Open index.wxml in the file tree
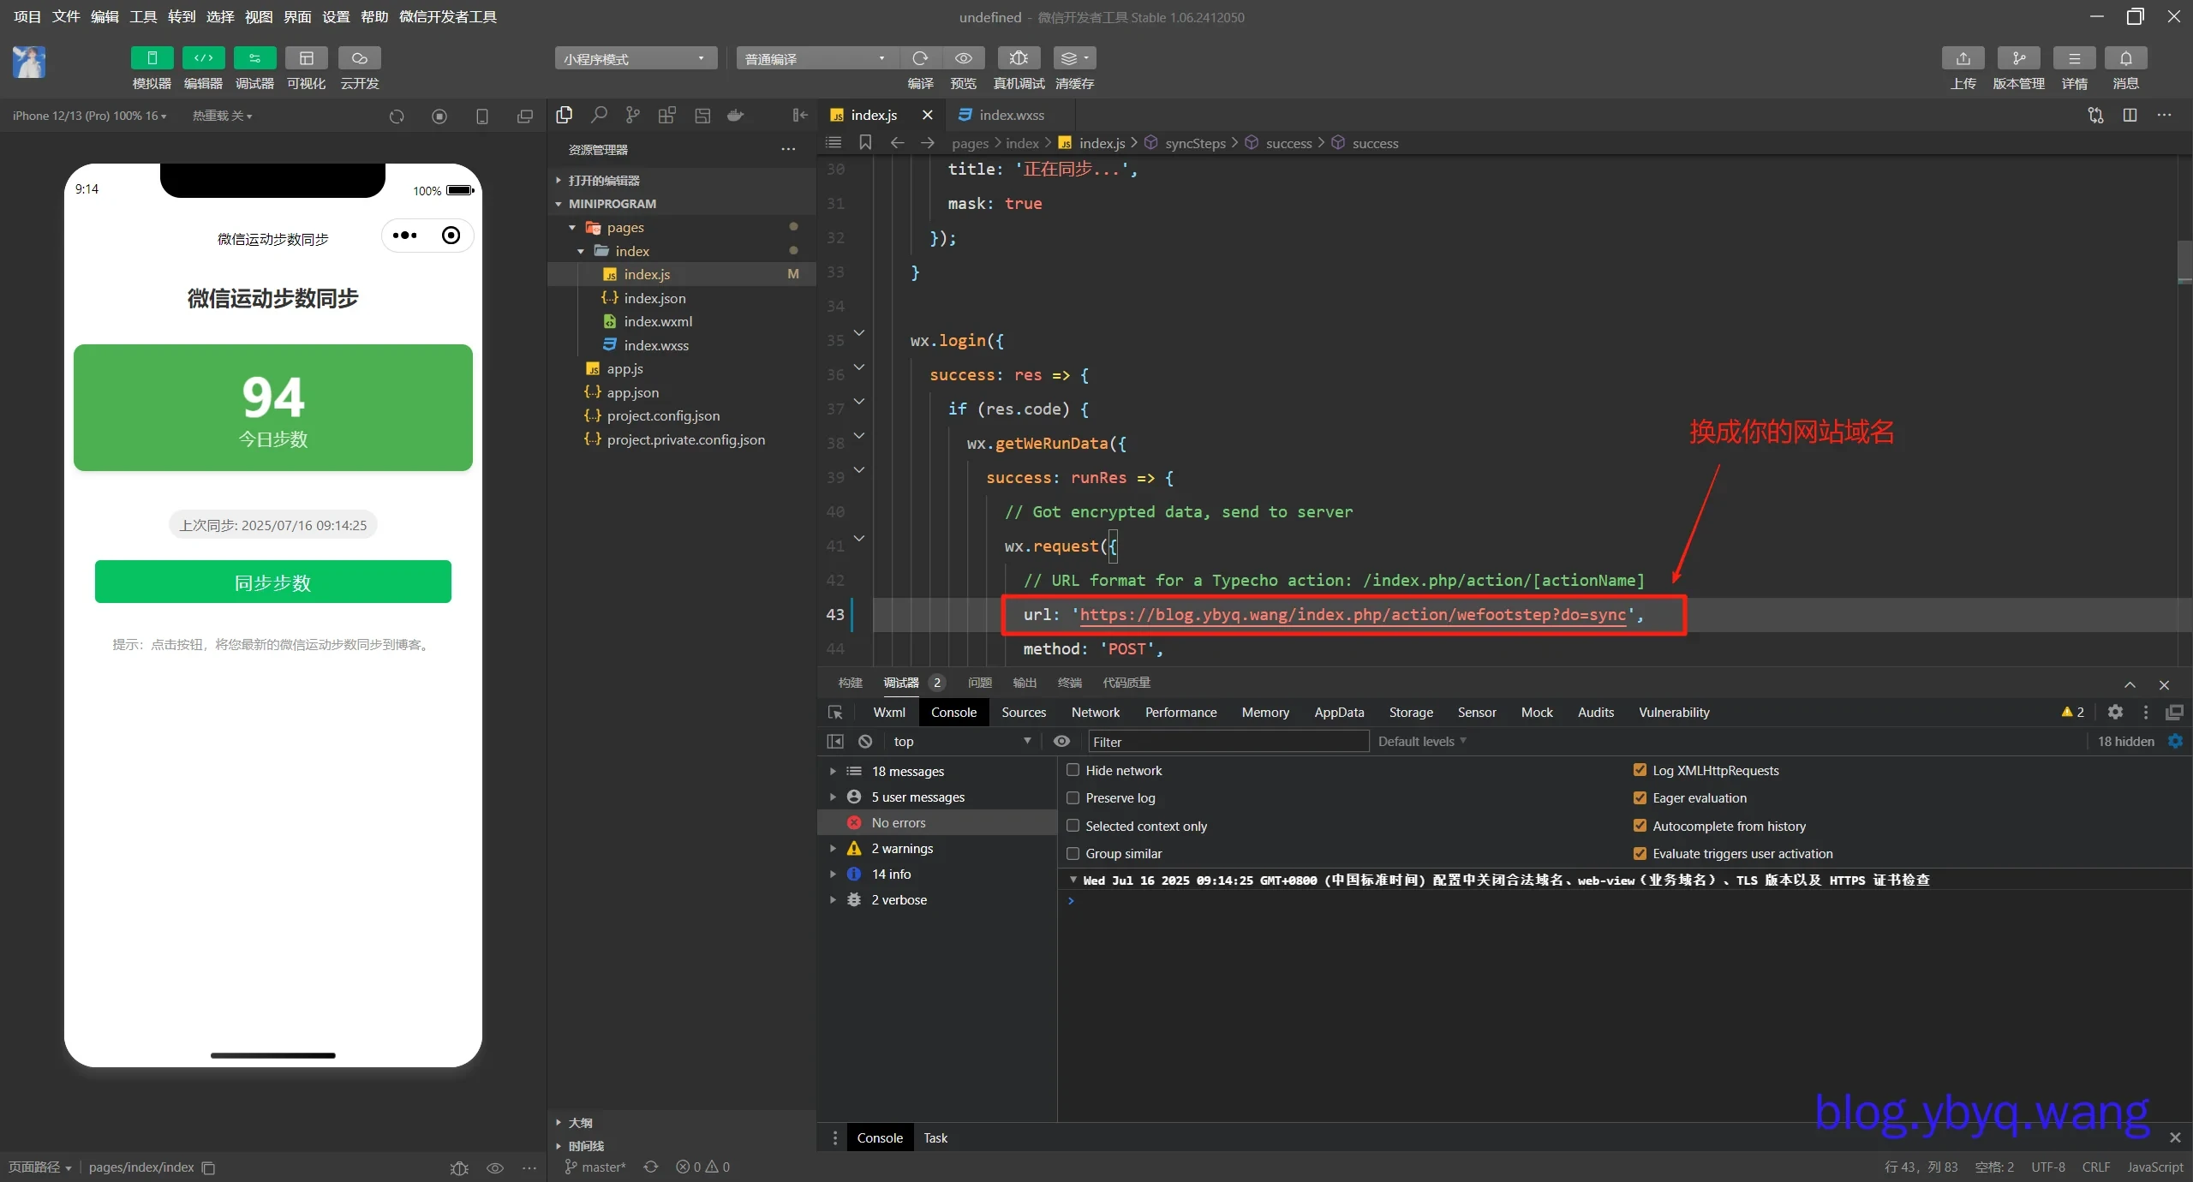The image size is (2193, 1182). (681, 321)
